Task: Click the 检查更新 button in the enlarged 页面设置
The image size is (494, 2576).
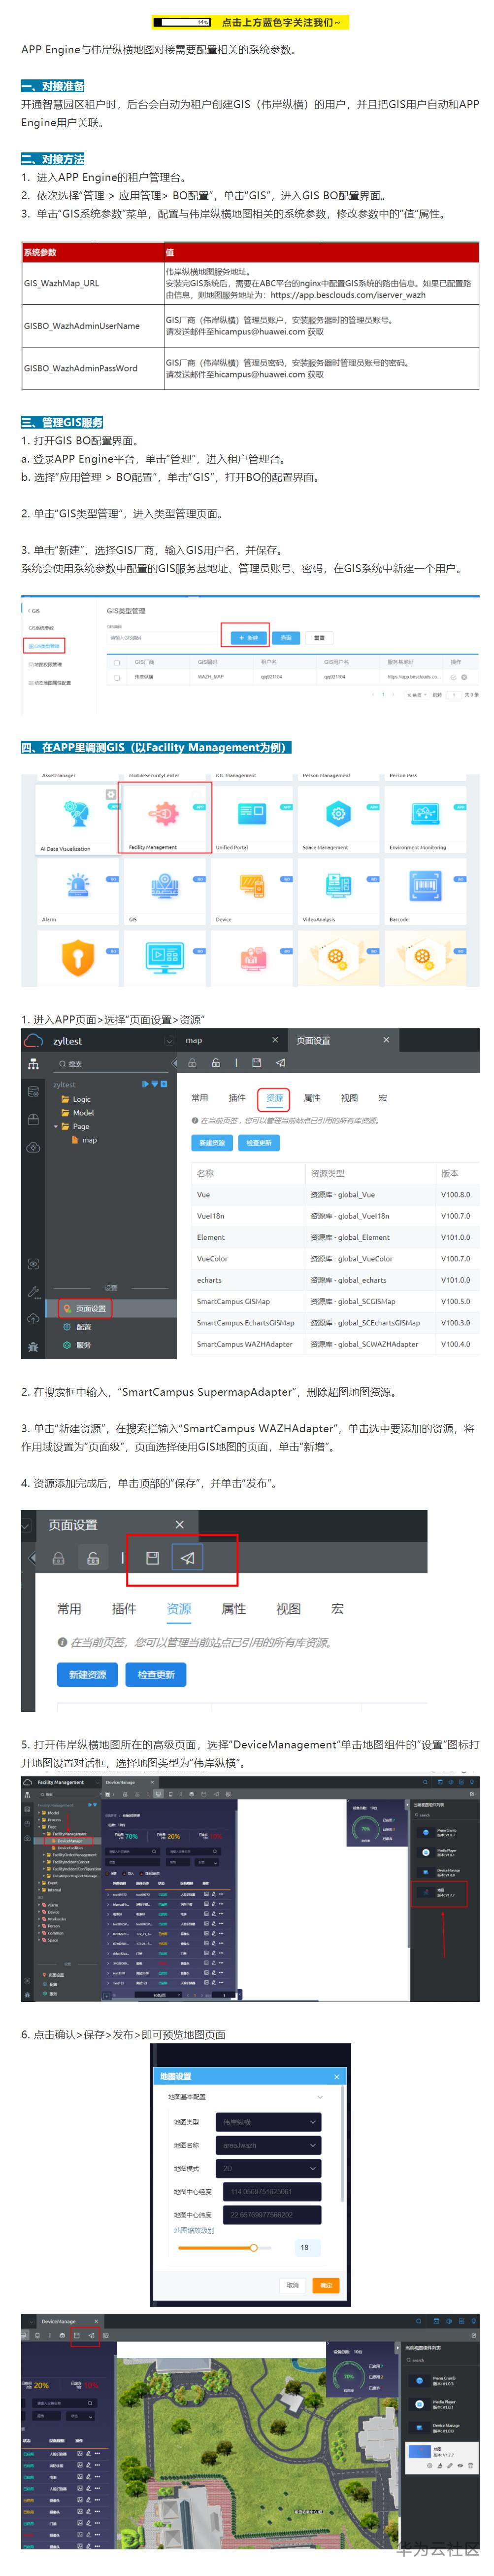Action: click(157, 1674)
